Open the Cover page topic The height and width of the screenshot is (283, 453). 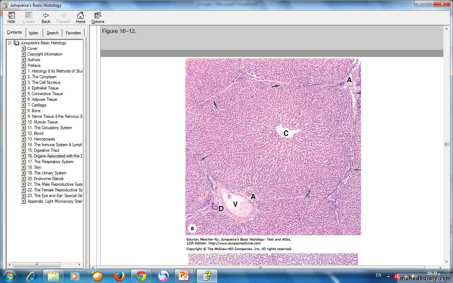pyautogui.click(x=32, y=48)
